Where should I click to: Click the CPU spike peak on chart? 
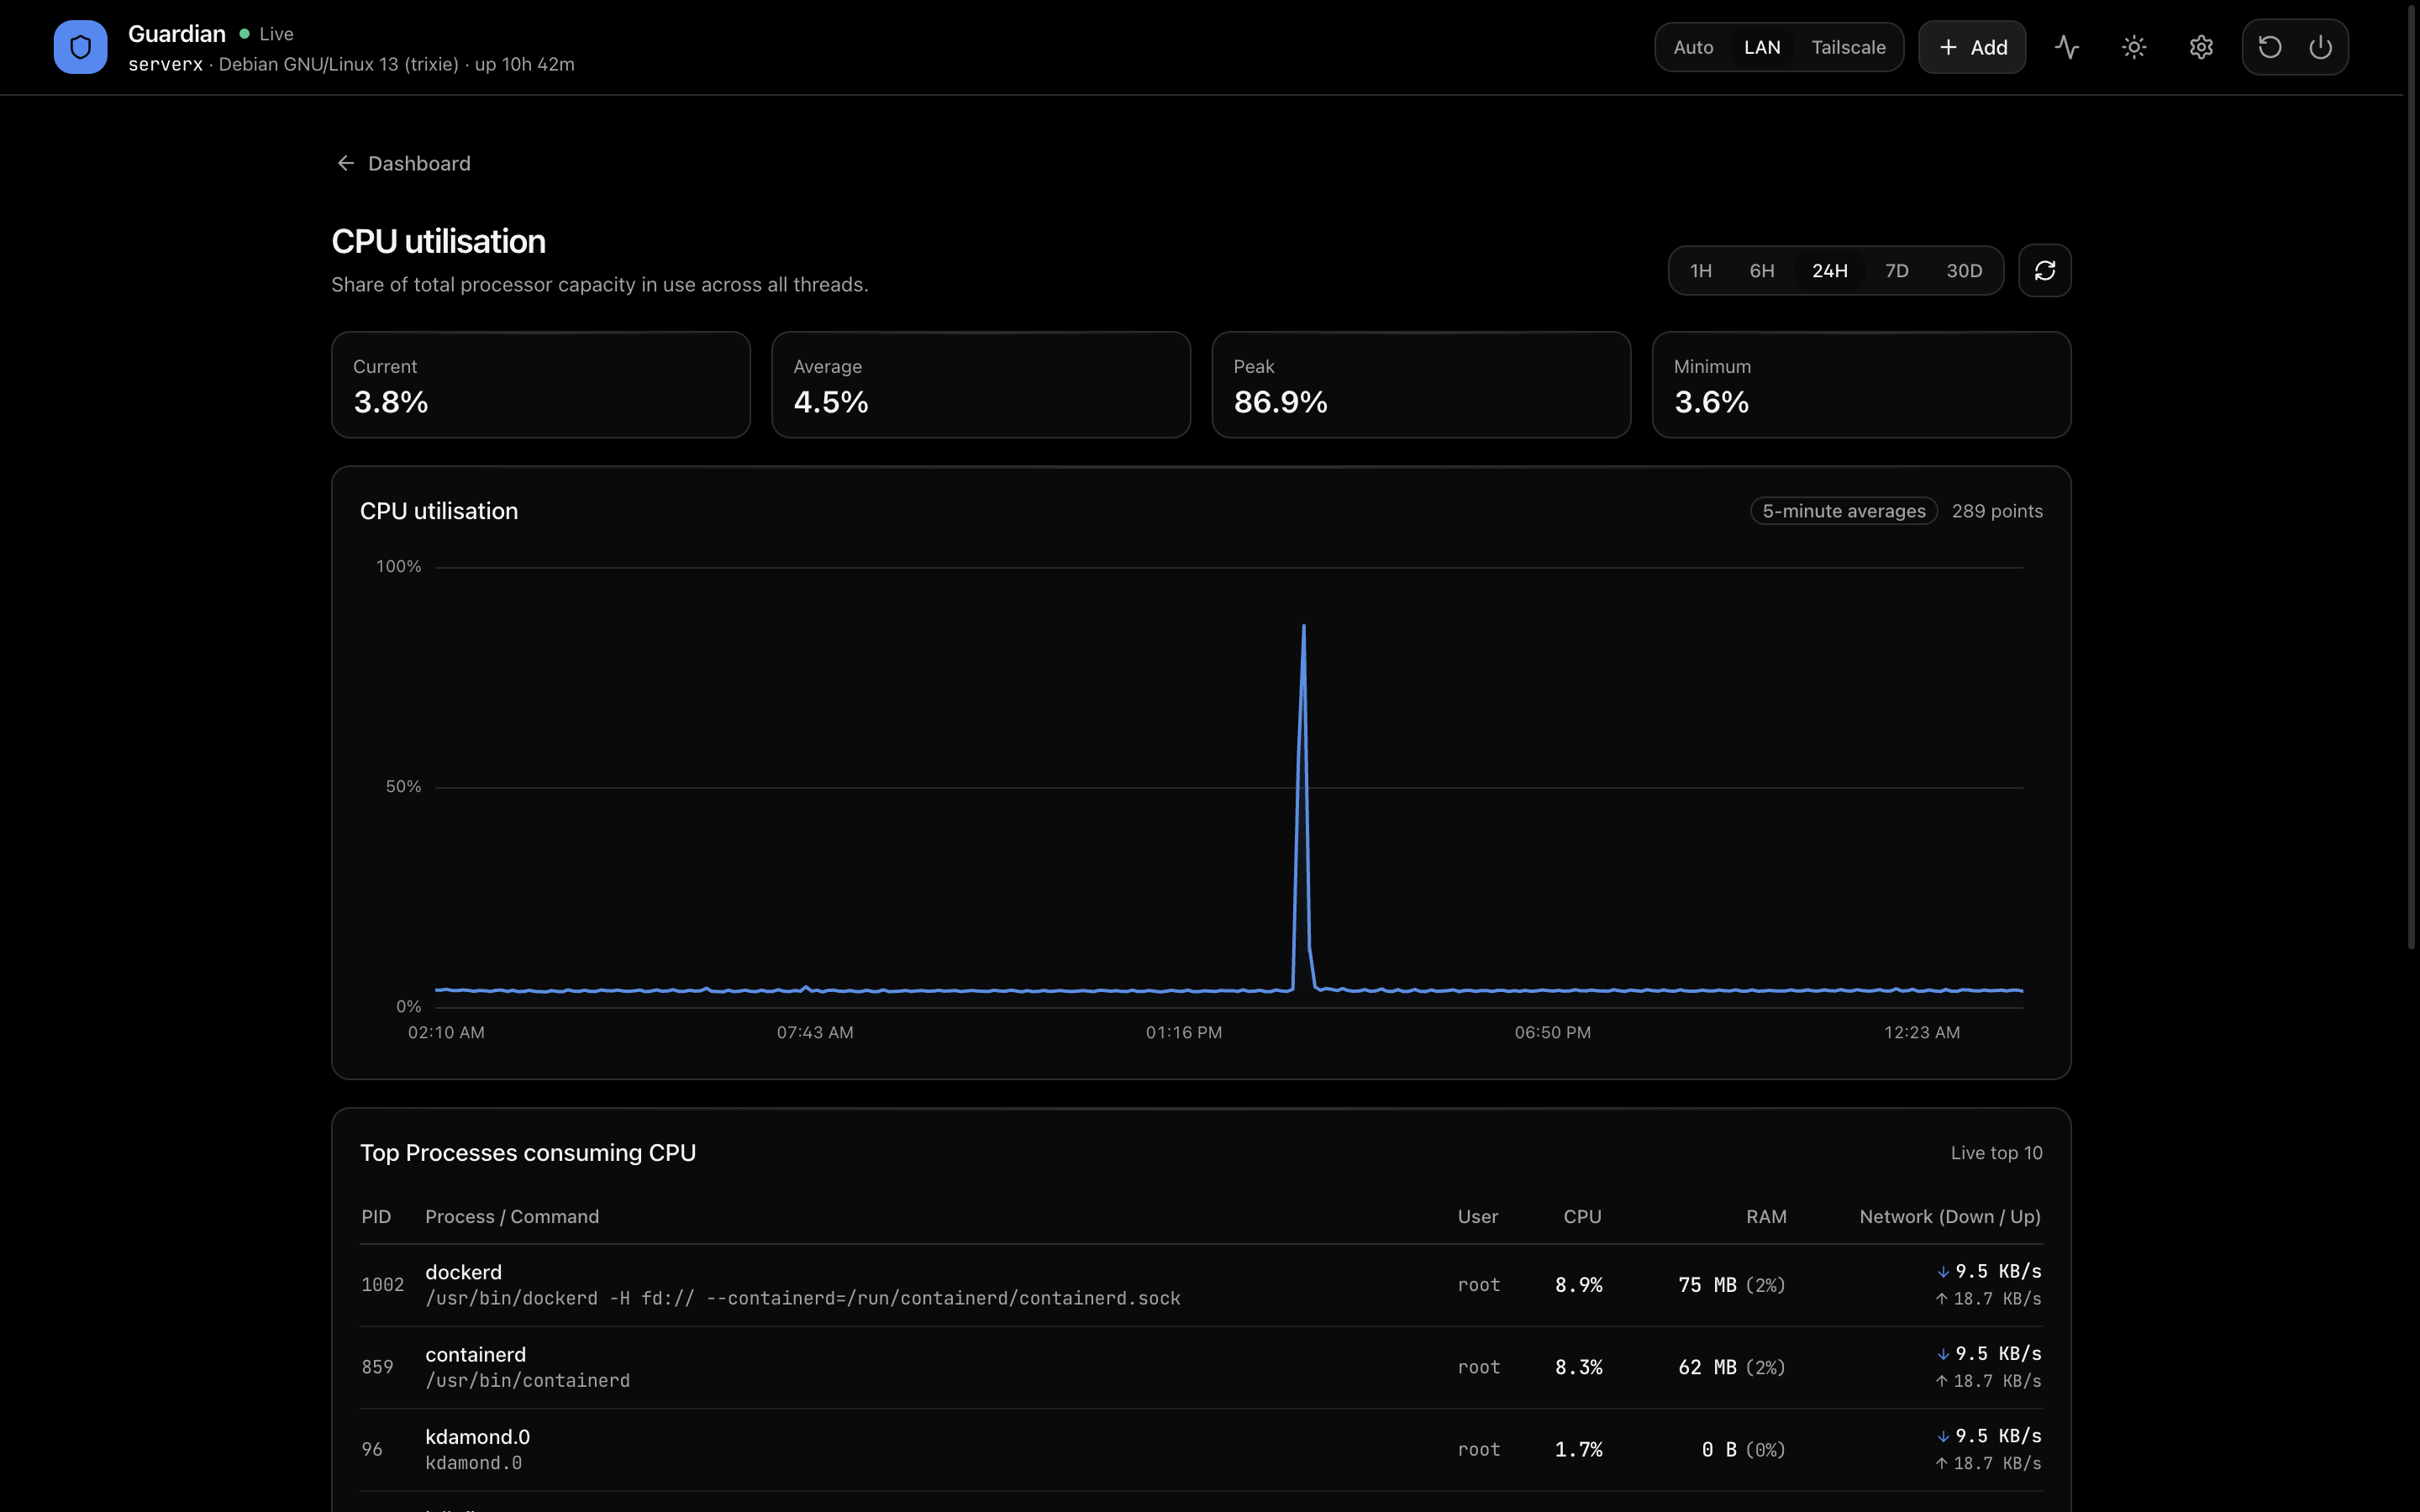click(x=1303, y=627)
